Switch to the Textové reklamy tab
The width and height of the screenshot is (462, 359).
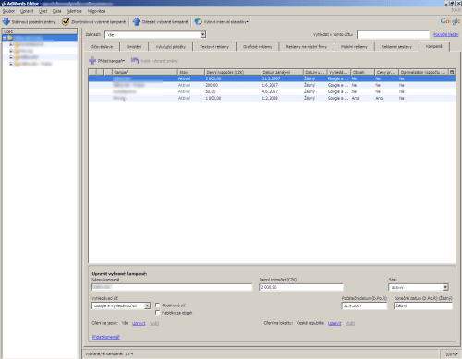[214, 47]
